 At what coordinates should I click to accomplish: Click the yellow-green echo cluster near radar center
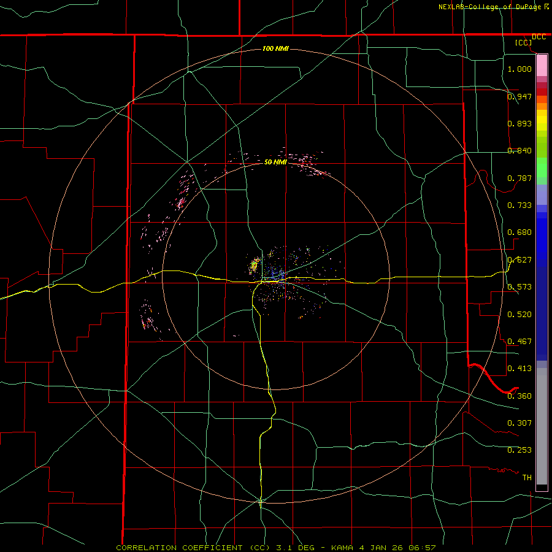255,265
